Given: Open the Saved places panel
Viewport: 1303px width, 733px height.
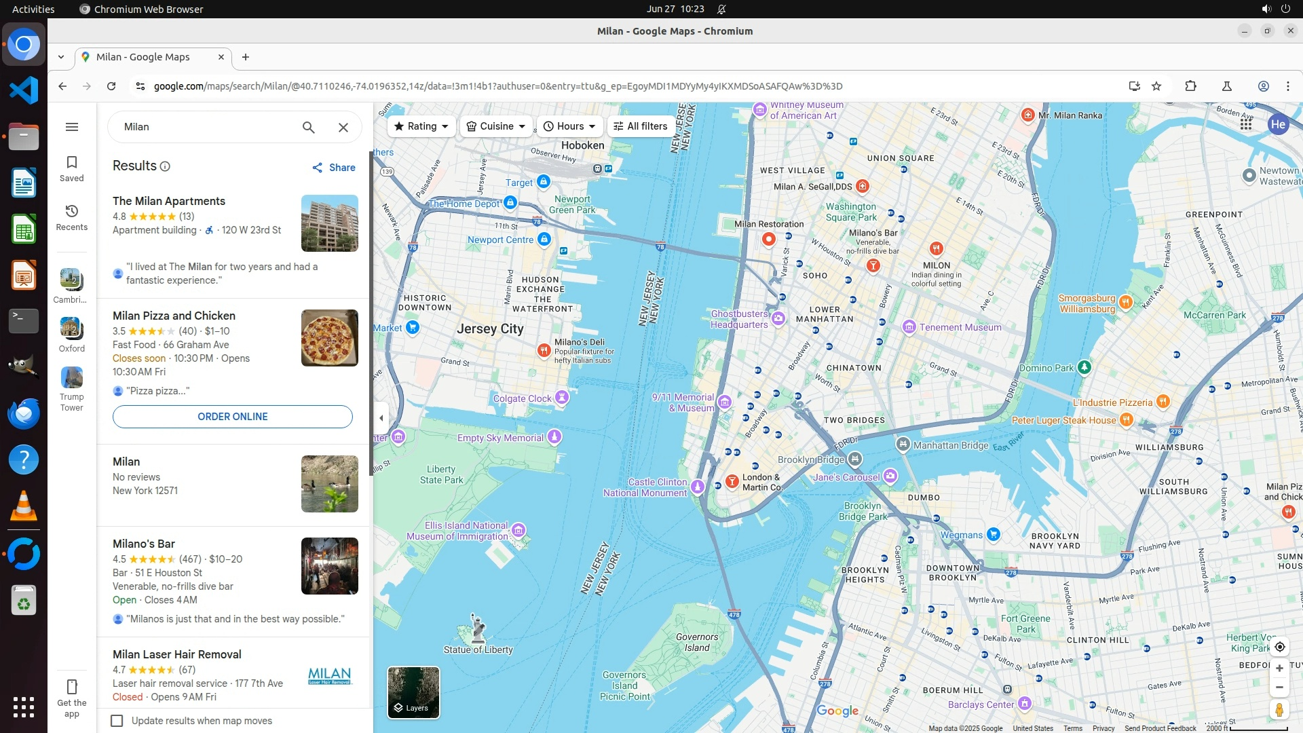Looking at the screenshot, I should pos(72,168).
